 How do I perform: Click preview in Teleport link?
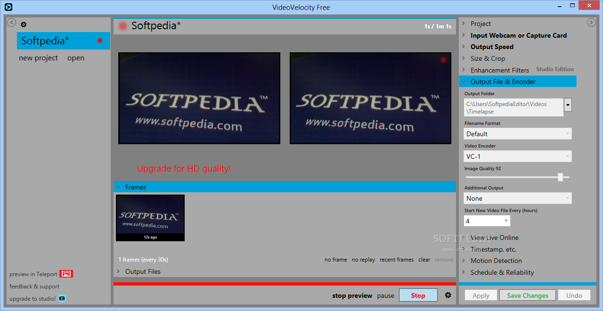pos(33,274)
